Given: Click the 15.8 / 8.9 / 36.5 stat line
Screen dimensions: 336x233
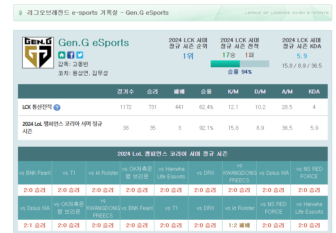Looking at the screenshot, I should coord(302,66).
